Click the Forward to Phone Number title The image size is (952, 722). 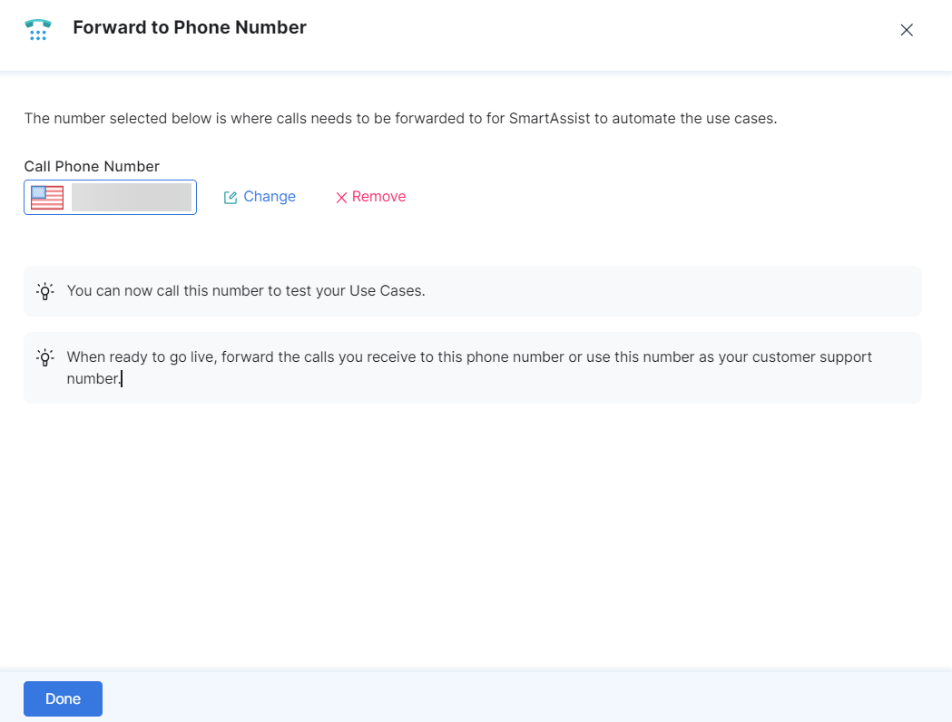coord(190,27)
